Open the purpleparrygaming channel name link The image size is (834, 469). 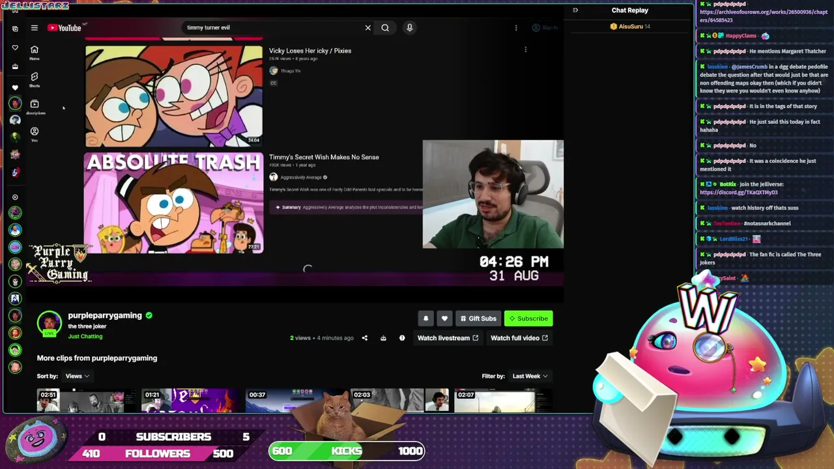105,315
